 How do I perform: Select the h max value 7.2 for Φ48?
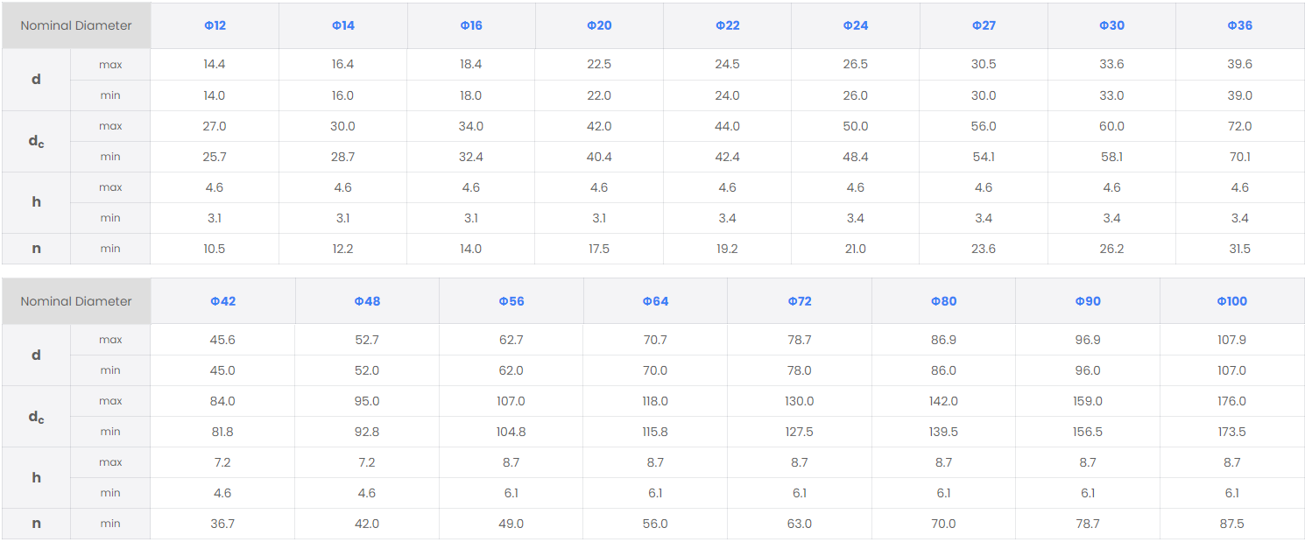(x=367, y=463)
